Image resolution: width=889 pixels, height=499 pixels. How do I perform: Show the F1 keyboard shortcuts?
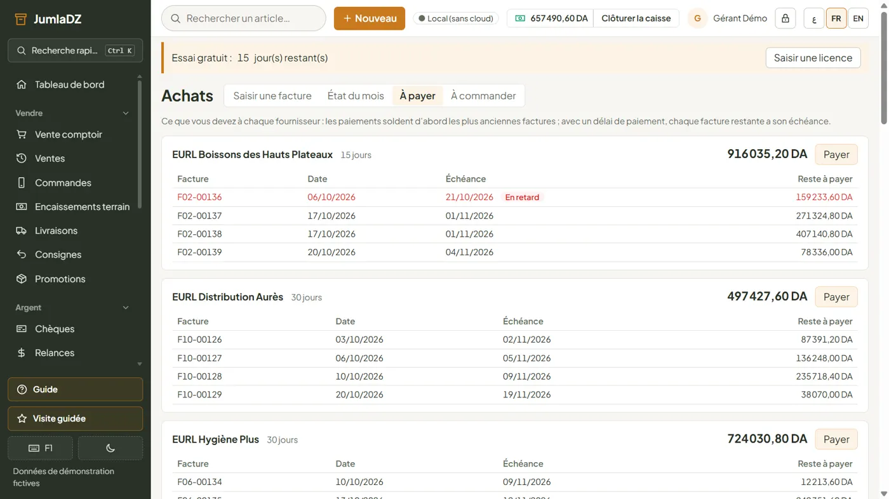click(40, 448)
